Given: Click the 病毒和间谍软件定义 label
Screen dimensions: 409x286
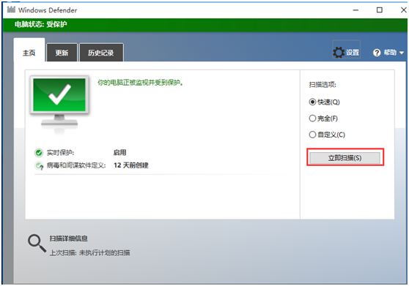Looking at the screenshot, I should click(76, 165).
